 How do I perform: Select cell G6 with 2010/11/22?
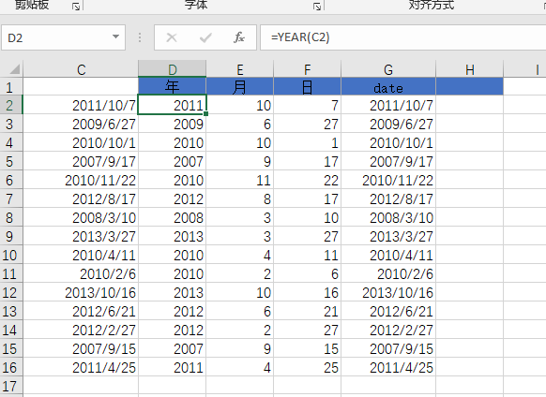point(388,180)
